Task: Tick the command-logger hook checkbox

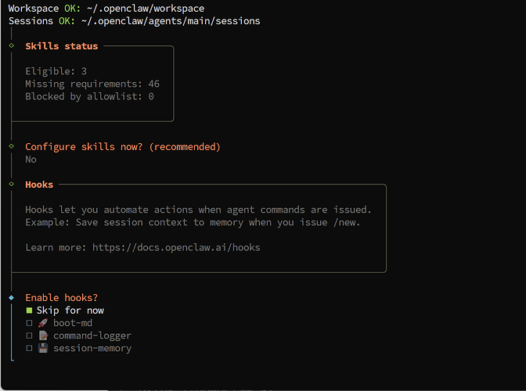Action: 29,335
